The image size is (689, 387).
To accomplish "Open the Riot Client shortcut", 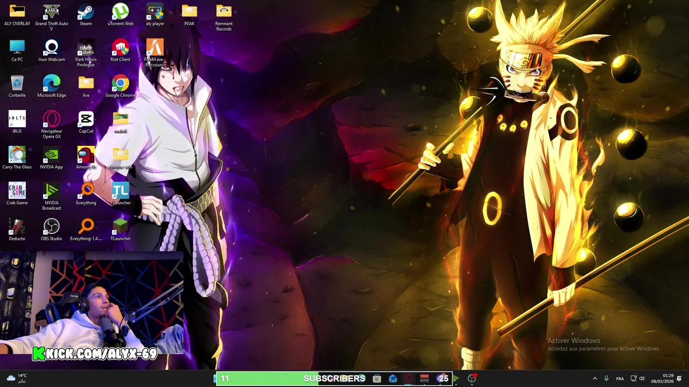I will (121, 51).
